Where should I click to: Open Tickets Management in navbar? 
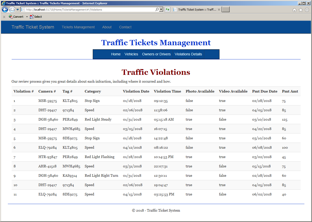(x=78, y=27)
